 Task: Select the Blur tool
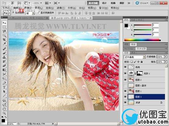[4, 74]
